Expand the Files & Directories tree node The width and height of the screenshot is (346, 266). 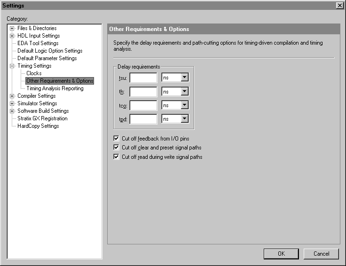tap(12, 28)
